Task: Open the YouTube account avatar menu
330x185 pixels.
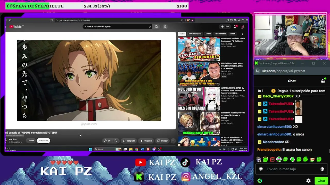Action: click(242, 26)
